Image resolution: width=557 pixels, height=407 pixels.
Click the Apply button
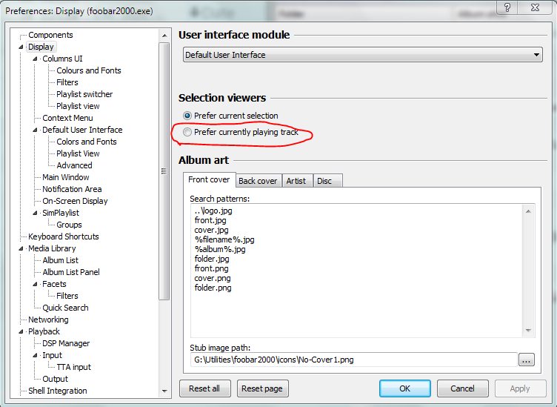pyautogui.click(x=520, y=388)
